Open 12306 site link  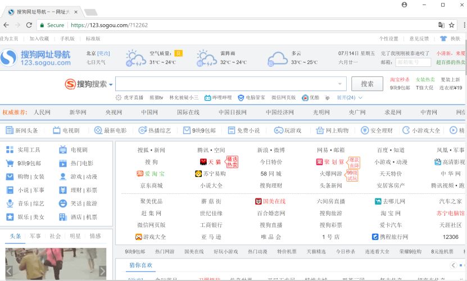(x=450, y=237)
